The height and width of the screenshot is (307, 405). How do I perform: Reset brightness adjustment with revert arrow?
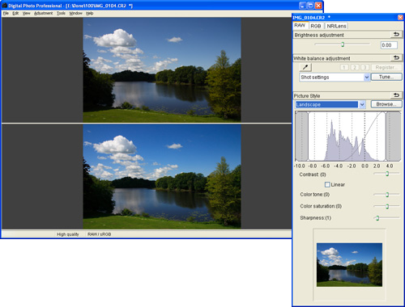click(x=396, y=35)
